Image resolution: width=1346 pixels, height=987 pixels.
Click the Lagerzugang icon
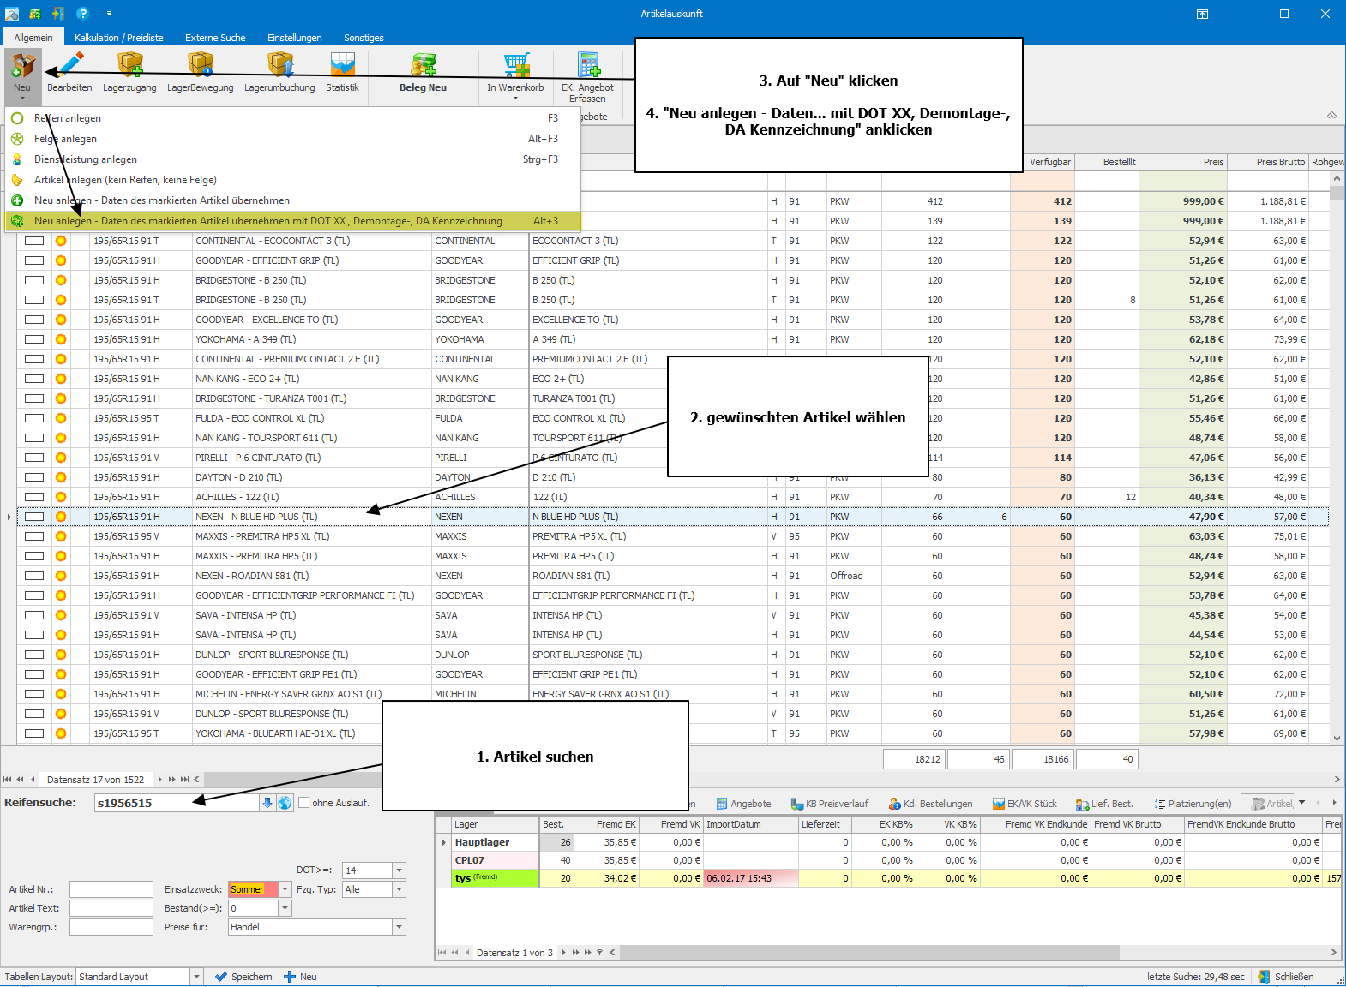click(130, 66)
